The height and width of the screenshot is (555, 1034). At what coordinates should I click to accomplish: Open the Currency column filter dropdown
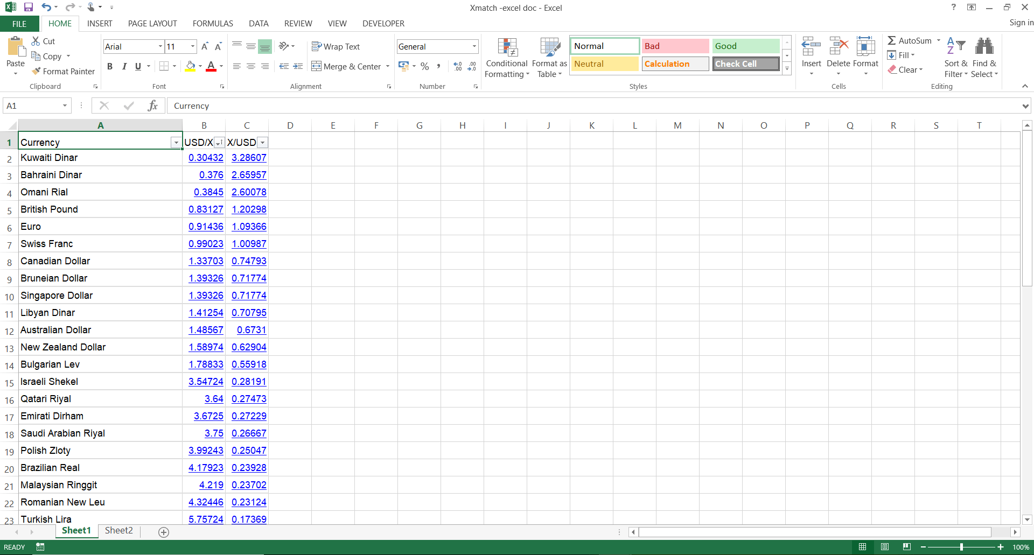coord(176,143)
